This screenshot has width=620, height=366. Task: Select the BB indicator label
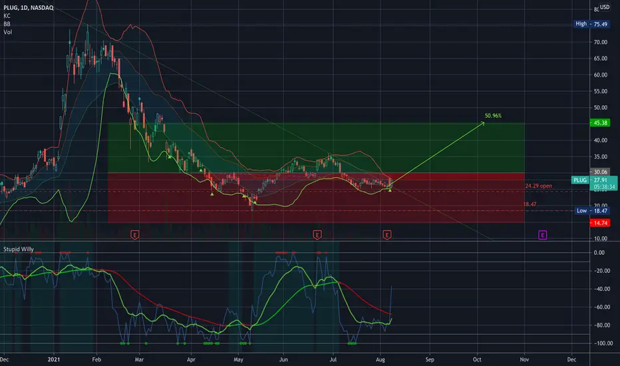point(7,24)
